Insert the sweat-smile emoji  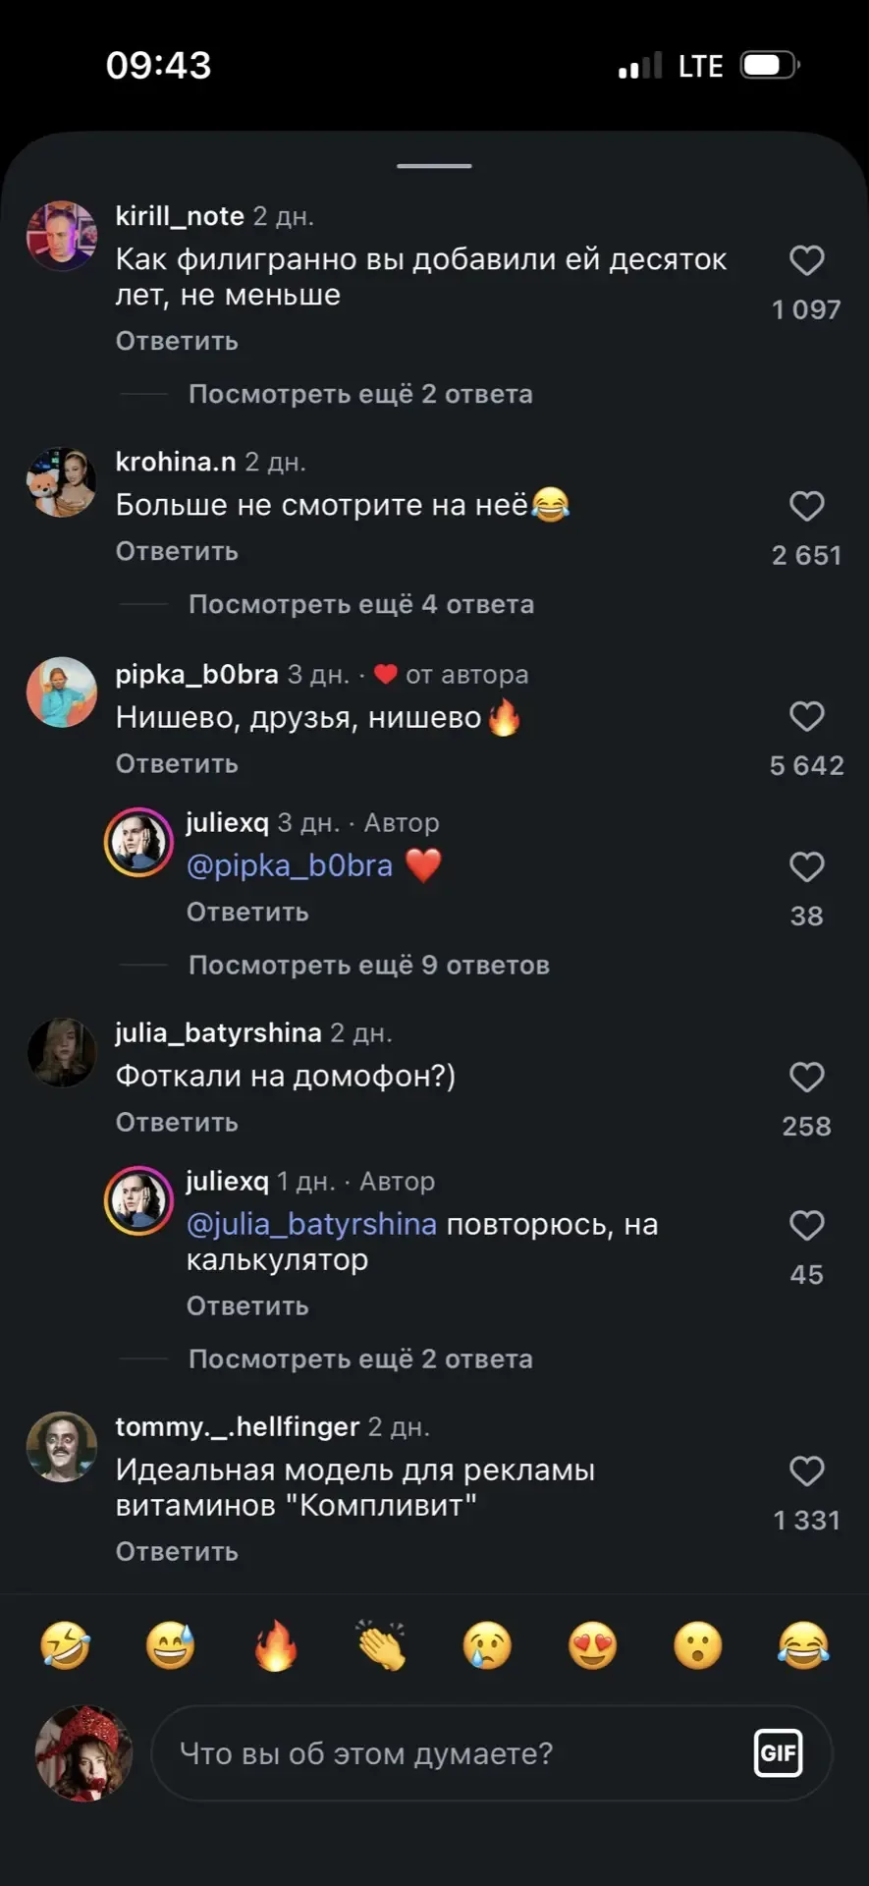170,1645
